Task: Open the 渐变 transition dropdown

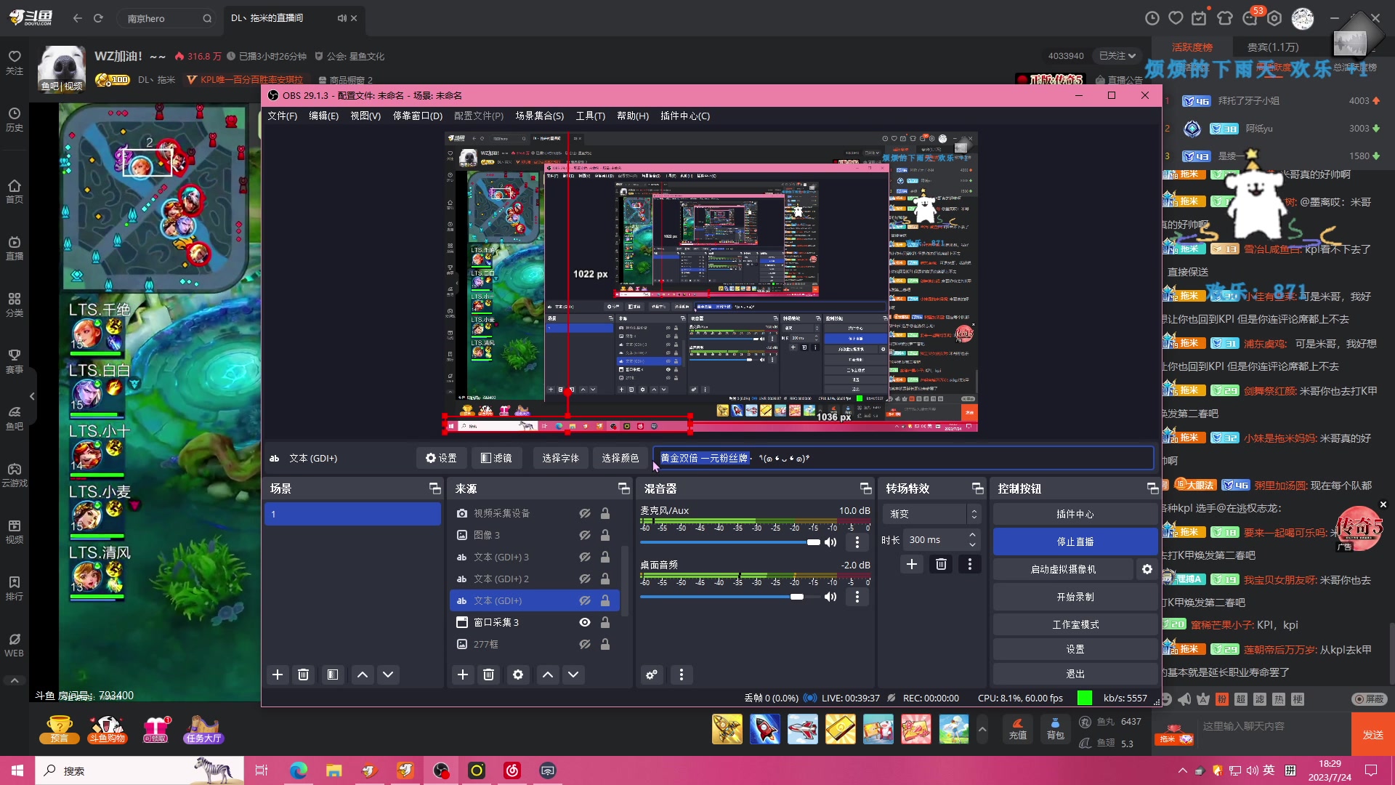Action: point(932,514)
